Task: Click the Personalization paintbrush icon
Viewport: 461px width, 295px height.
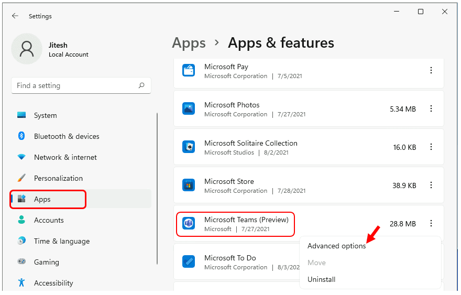Action: 21,178
